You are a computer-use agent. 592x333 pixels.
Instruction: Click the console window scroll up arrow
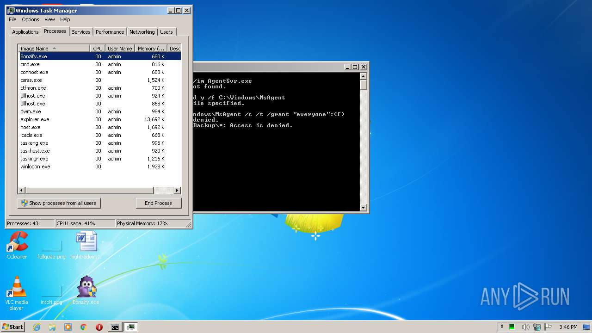pos(364,76)
